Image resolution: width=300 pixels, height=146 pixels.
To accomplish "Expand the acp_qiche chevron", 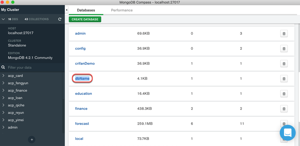I will coord(3,105).
